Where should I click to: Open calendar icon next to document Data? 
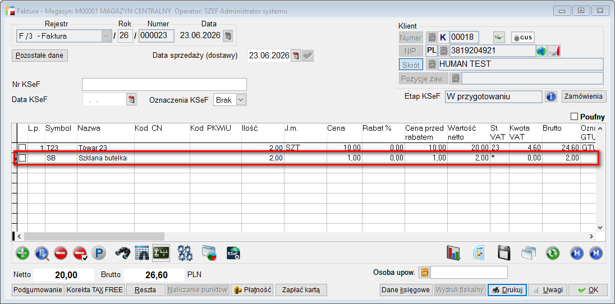[x=228, y=36]
